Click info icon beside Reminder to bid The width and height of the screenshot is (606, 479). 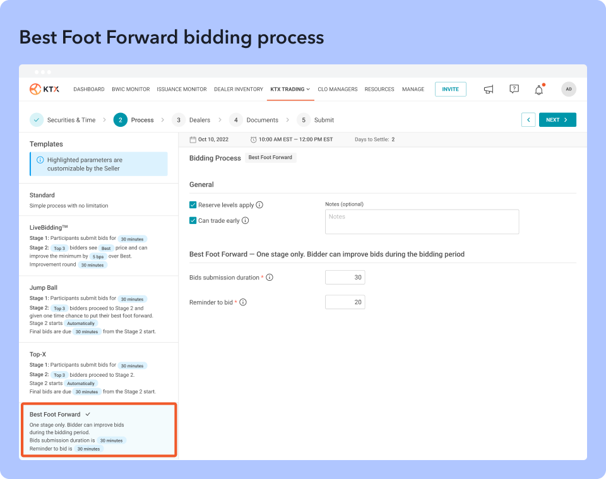tap(243, 302)
